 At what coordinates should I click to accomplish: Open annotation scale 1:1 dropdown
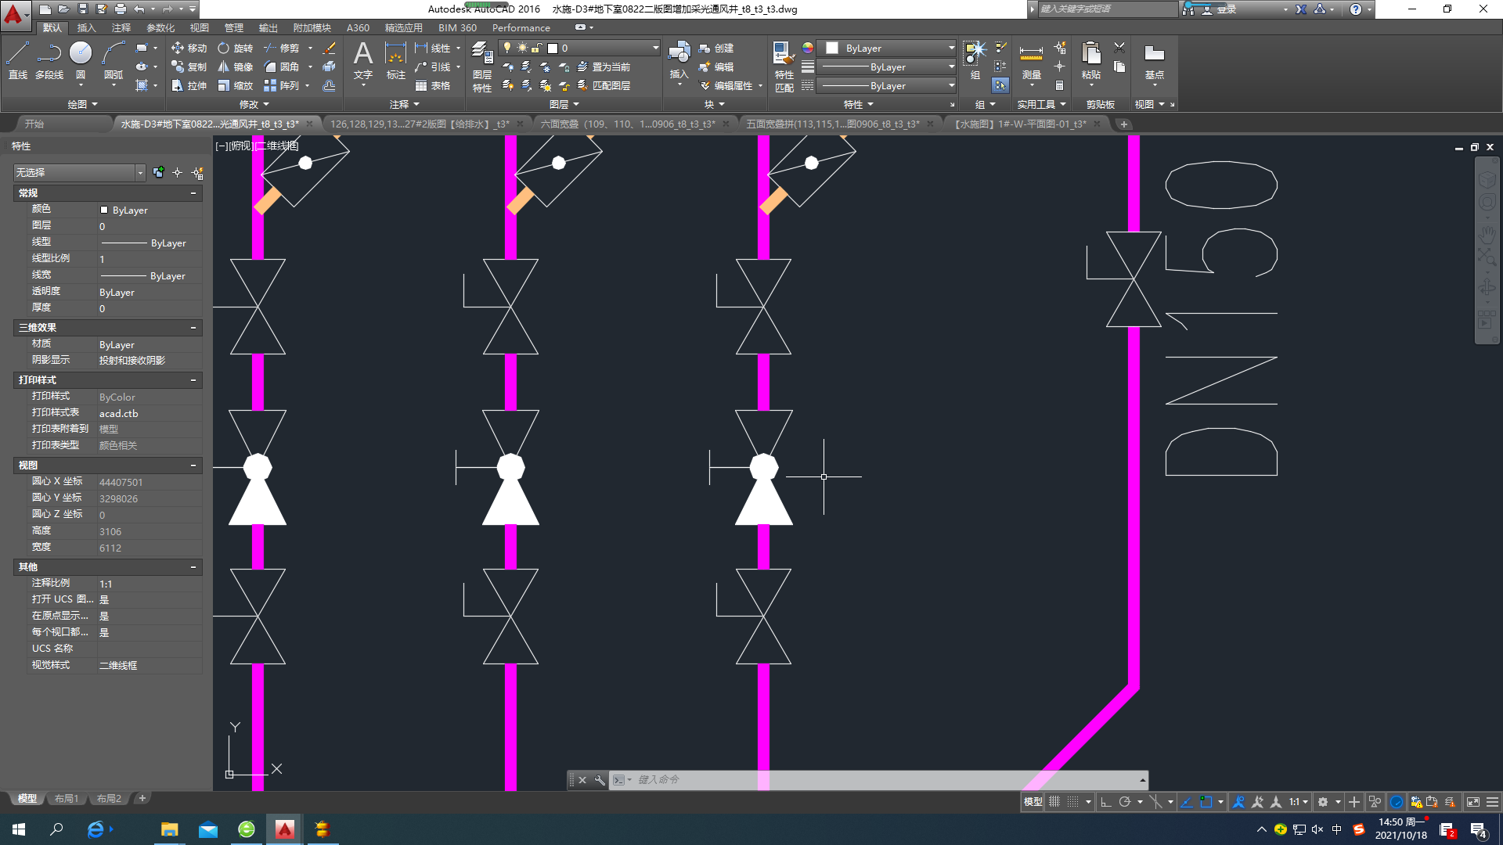click(x=1299, y=802)
